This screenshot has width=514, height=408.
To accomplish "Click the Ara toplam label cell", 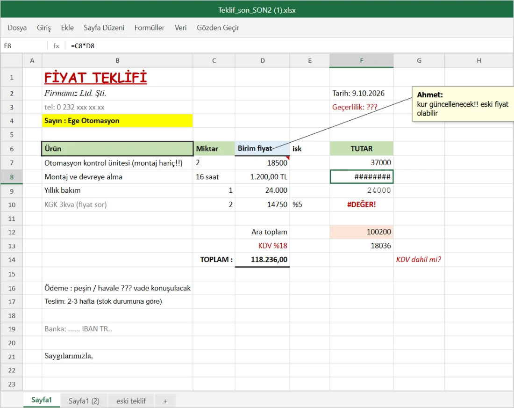I will 262,232.
